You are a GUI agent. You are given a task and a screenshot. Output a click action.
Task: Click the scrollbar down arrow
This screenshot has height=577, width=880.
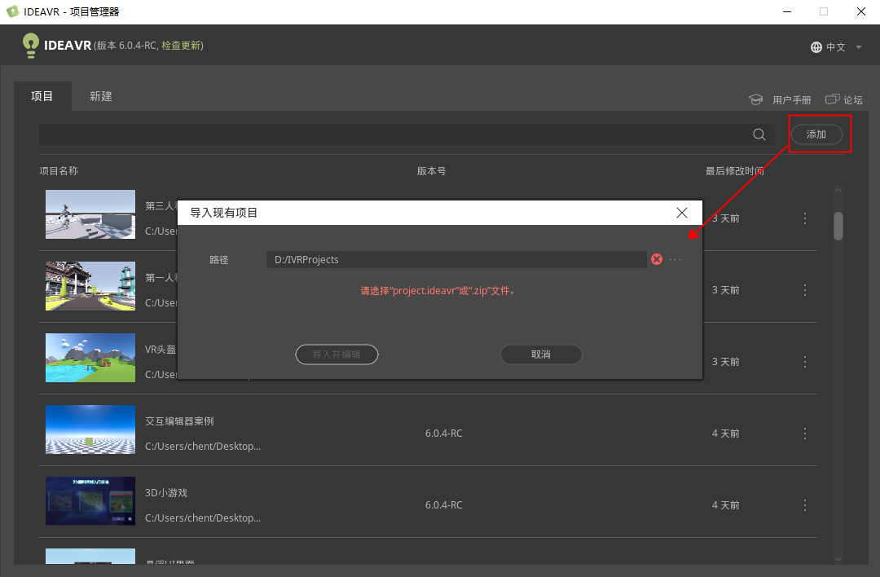[x=838, y=559]
